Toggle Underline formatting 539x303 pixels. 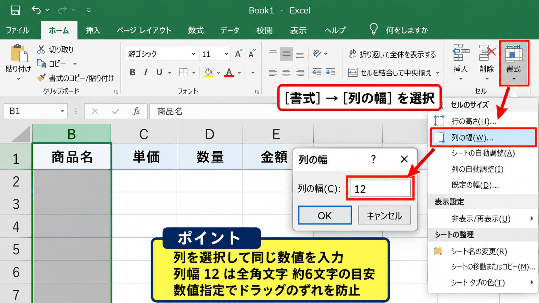tap(159, 72)
